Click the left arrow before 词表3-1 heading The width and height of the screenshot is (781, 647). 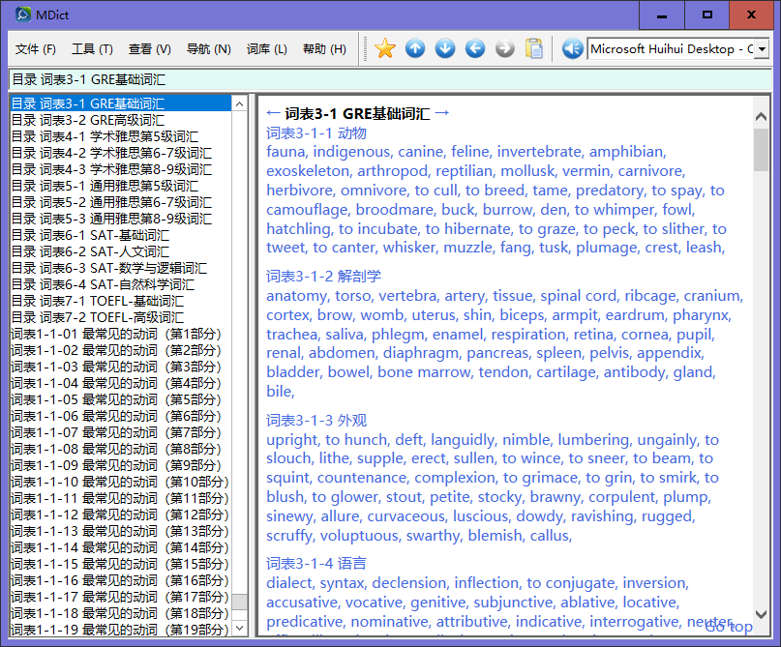274,113
